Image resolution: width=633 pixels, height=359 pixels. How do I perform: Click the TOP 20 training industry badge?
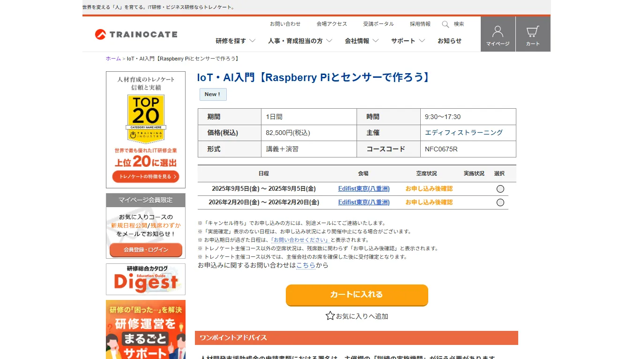pos(146,119)
